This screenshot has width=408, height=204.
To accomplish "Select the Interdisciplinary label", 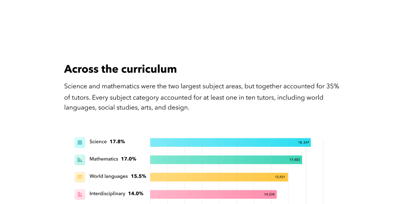I will [x=107, y=194].
